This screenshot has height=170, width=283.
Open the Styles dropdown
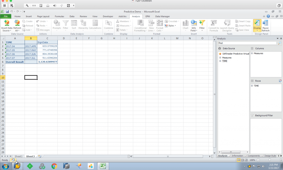[170, 26]
